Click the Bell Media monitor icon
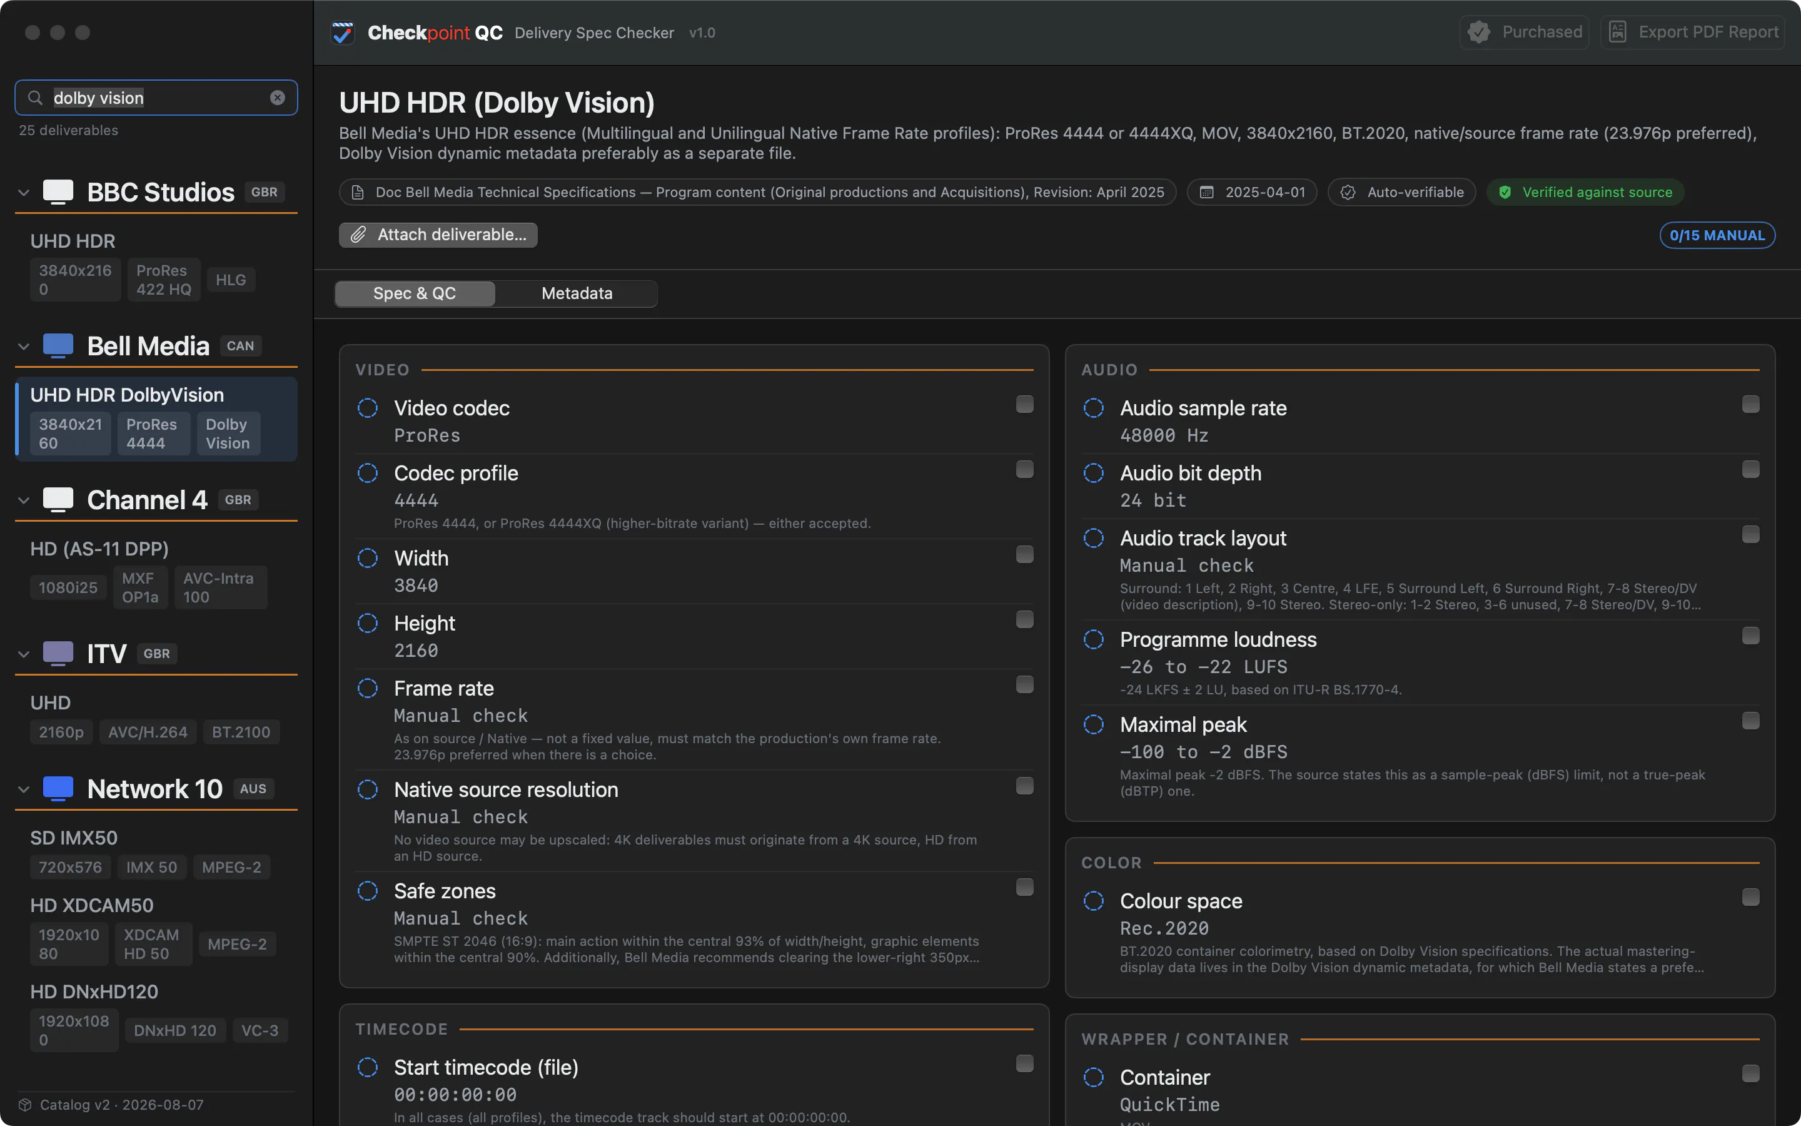 pyautogui.click(x=58, y=345)
